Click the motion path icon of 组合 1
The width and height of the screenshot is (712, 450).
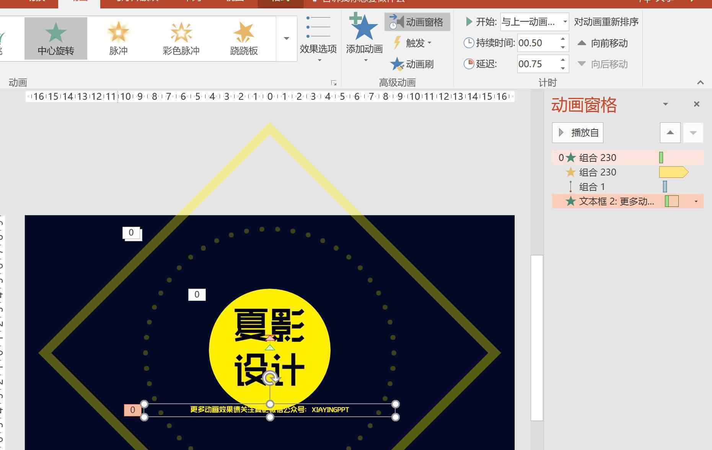pos(570,187)
